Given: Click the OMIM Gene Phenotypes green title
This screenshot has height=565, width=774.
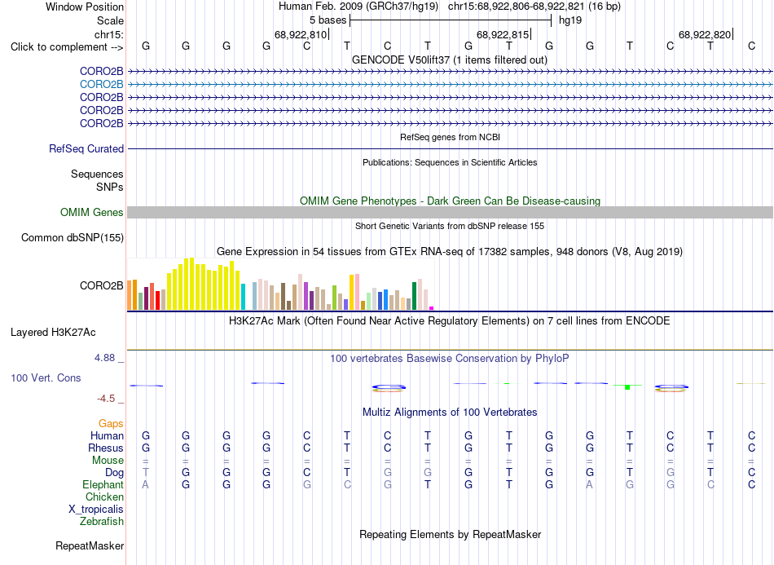Looking at the screenshot, I should 450,201.
